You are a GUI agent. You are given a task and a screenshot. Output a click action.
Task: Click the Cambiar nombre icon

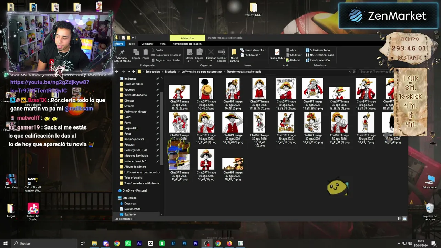tap(222, 52)
